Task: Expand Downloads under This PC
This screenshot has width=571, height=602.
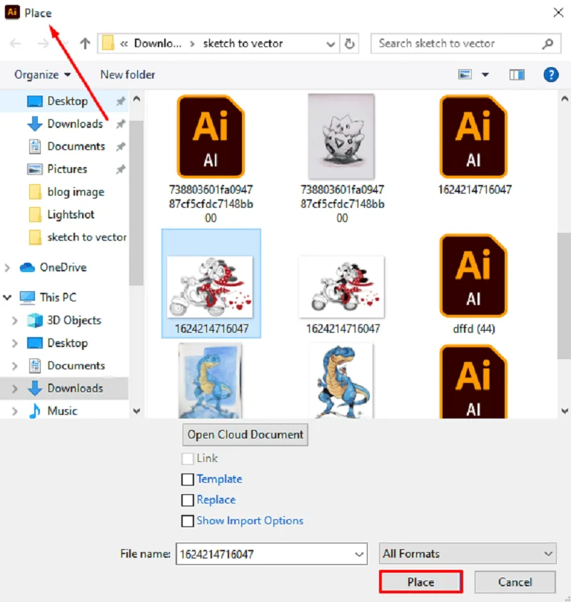Action: tap(14, 388)
